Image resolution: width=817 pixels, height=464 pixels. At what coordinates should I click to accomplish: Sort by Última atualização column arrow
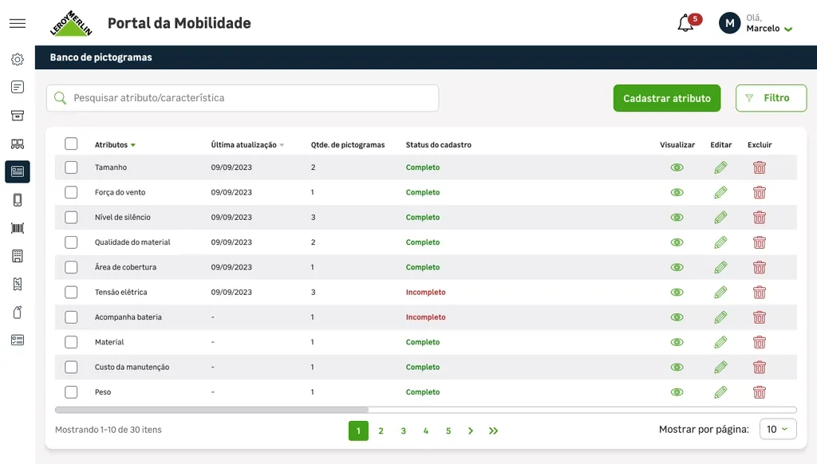coord(282,145)
